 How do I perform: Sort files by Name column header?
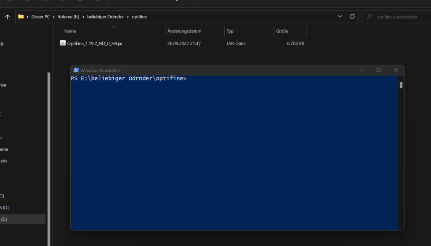pos(70,31)
